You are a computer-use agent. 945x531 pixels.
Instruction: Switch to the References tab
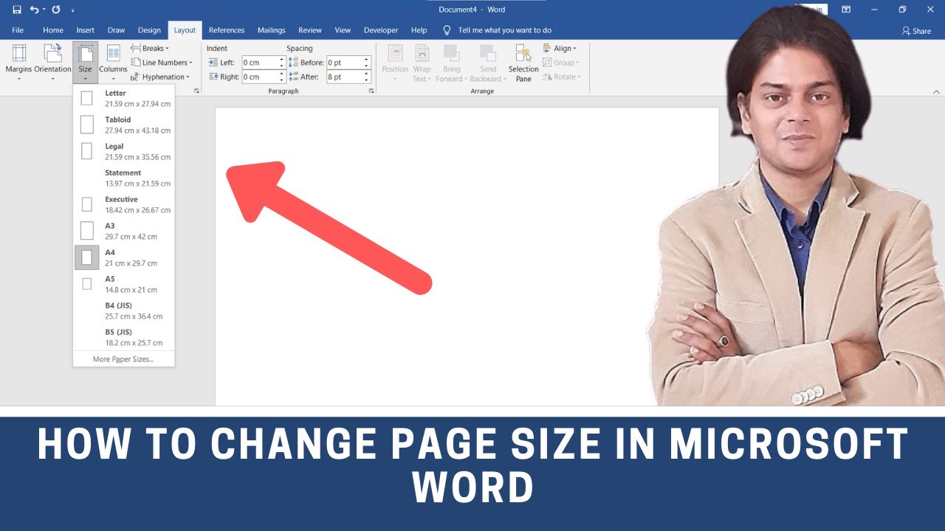pos(227,30)
